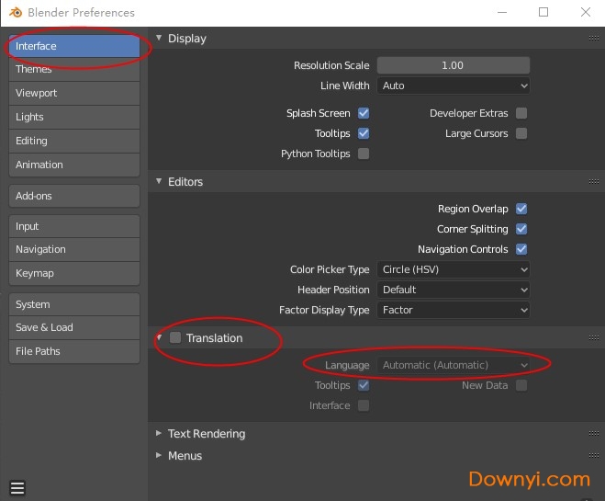The height and width of the screenshot is (501, 605).
Task: Expand the Menus section
Action: click(x=185, y=456)
